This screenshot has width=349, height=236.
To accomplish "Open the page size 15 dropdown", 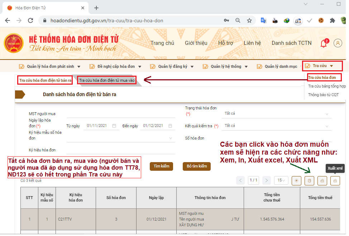I will pos(281,180).
